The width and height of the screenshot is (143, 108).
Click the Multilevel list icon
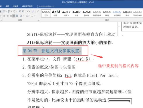[x=14, y=11]
